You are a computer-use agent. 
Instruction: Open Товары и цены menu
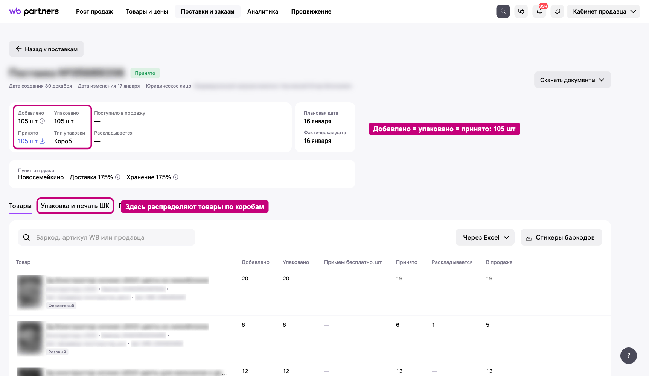[147, 11]
